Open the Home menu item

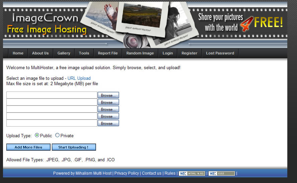click(x=18, y=53)
